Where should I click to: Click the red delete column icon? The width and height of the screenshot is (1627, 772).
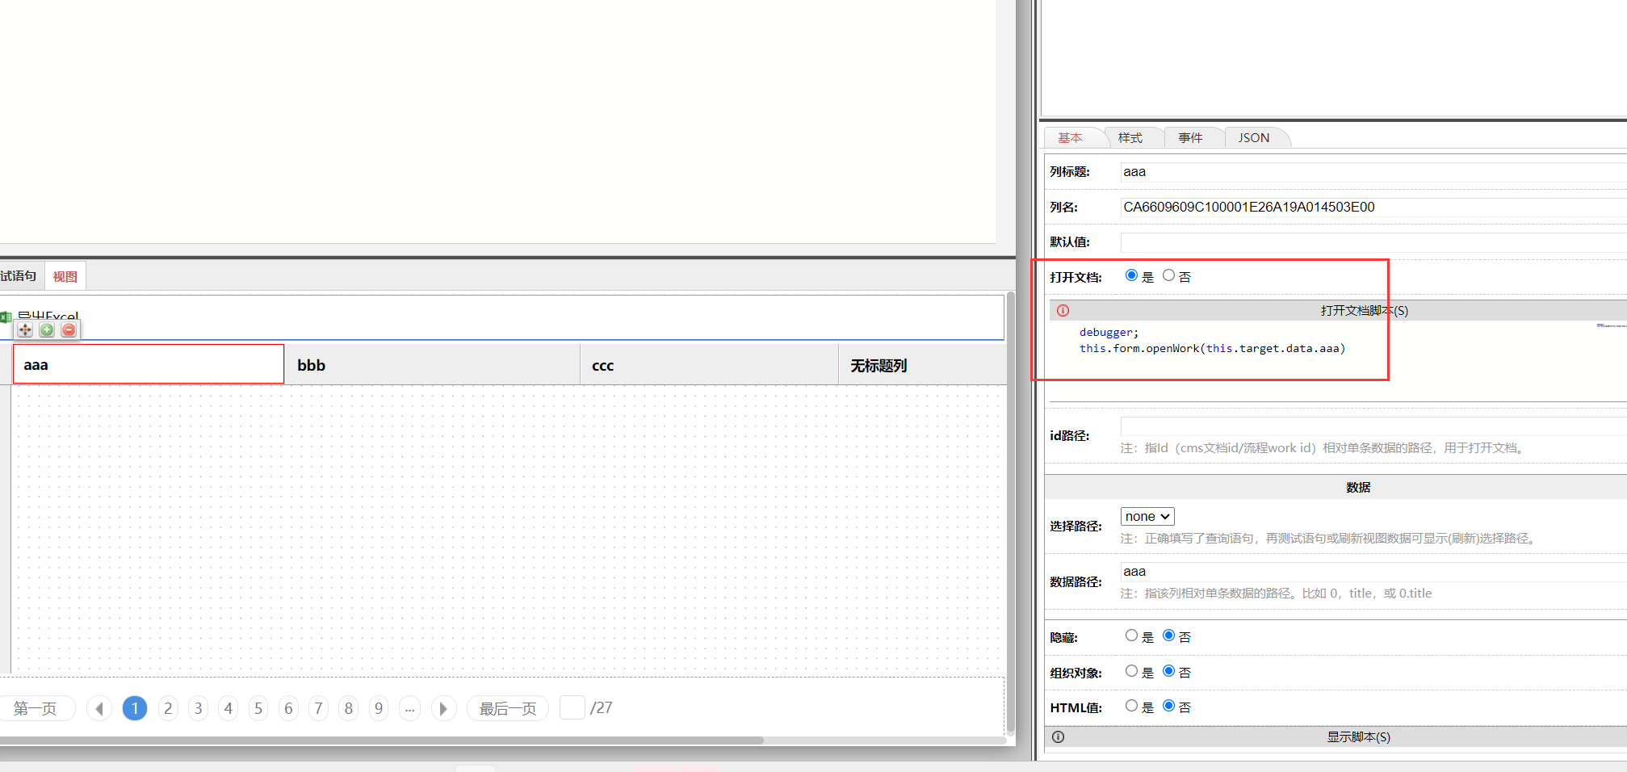click(69, 329)
